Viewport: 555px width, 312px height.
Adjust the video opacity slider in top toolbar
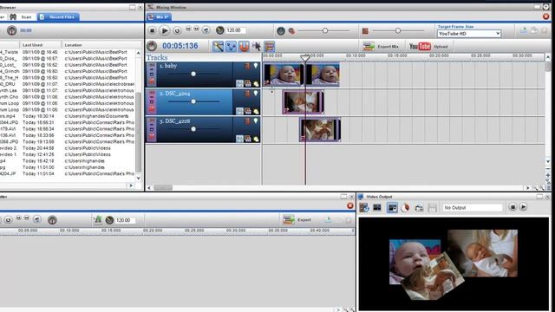(398, 31)
